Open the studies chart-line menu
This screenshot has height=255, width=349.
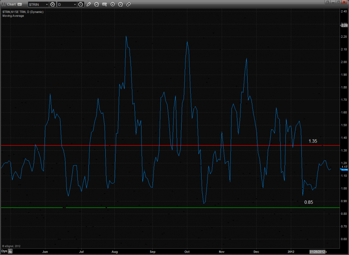96,4
